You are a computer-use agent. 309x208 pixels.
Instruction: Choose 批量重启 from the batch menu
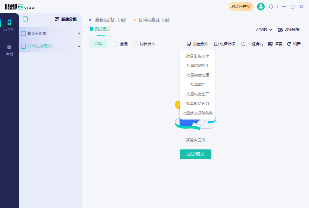197,84
